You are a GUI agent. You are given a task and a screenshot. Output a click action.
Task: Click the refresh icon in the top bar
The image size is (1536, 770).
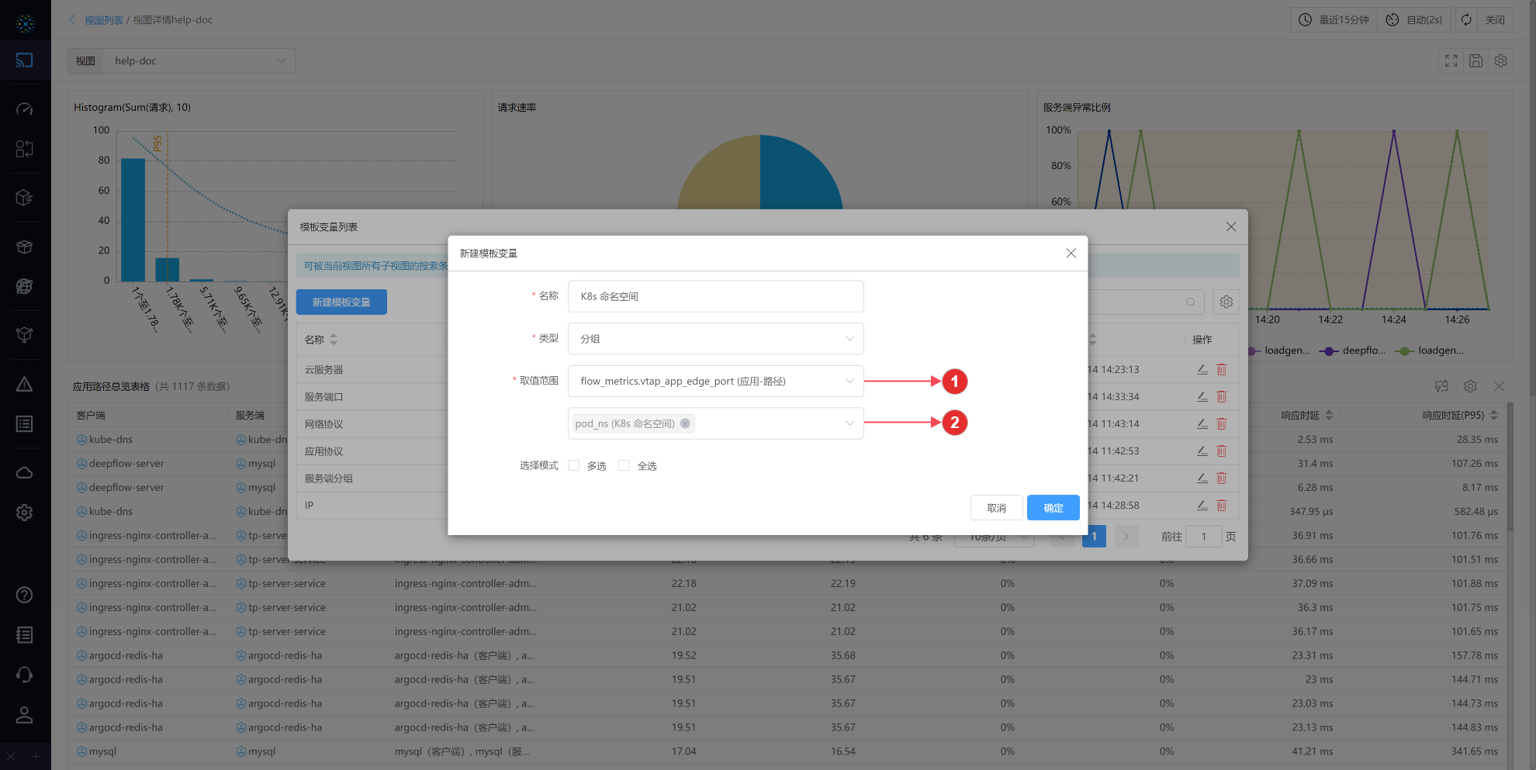1465,20
